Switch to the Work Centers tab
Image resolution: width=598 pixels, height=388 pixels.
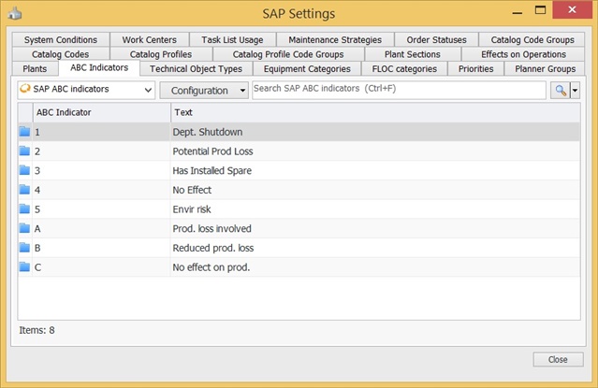[150, 39]
